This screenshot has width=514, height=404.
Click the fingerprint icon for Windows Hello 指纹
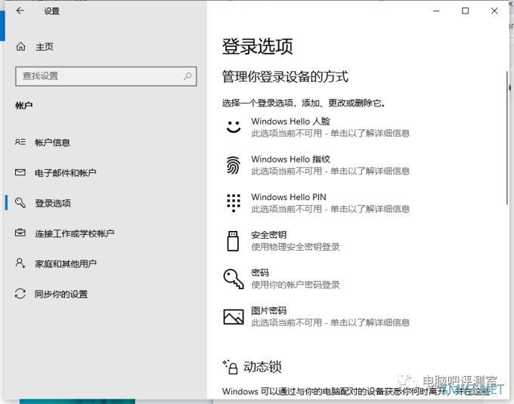(x=233, y=165)
